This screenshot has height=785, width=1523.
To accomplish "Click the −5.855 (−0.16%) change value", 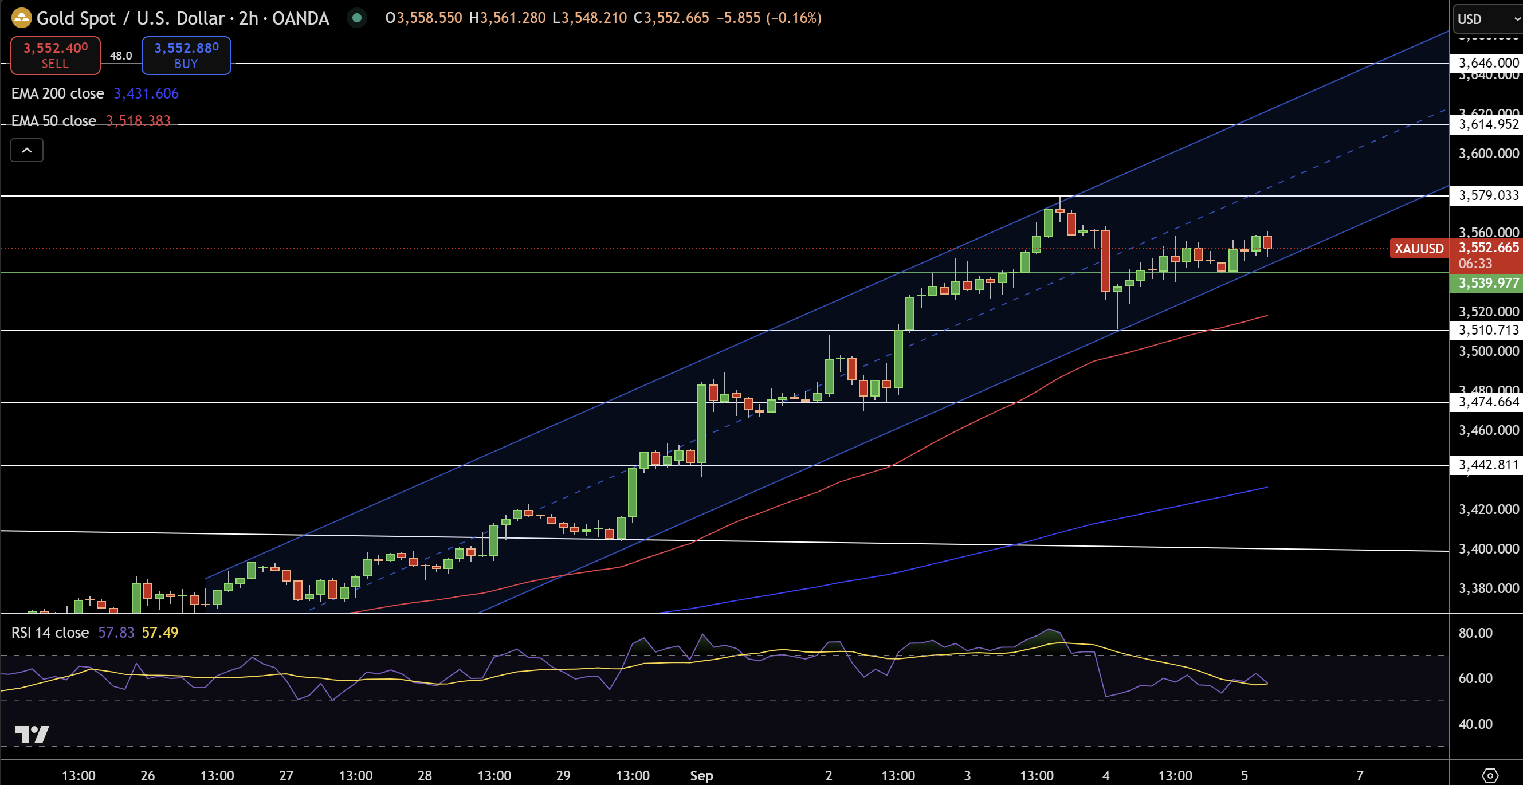I will click(769, 18).
